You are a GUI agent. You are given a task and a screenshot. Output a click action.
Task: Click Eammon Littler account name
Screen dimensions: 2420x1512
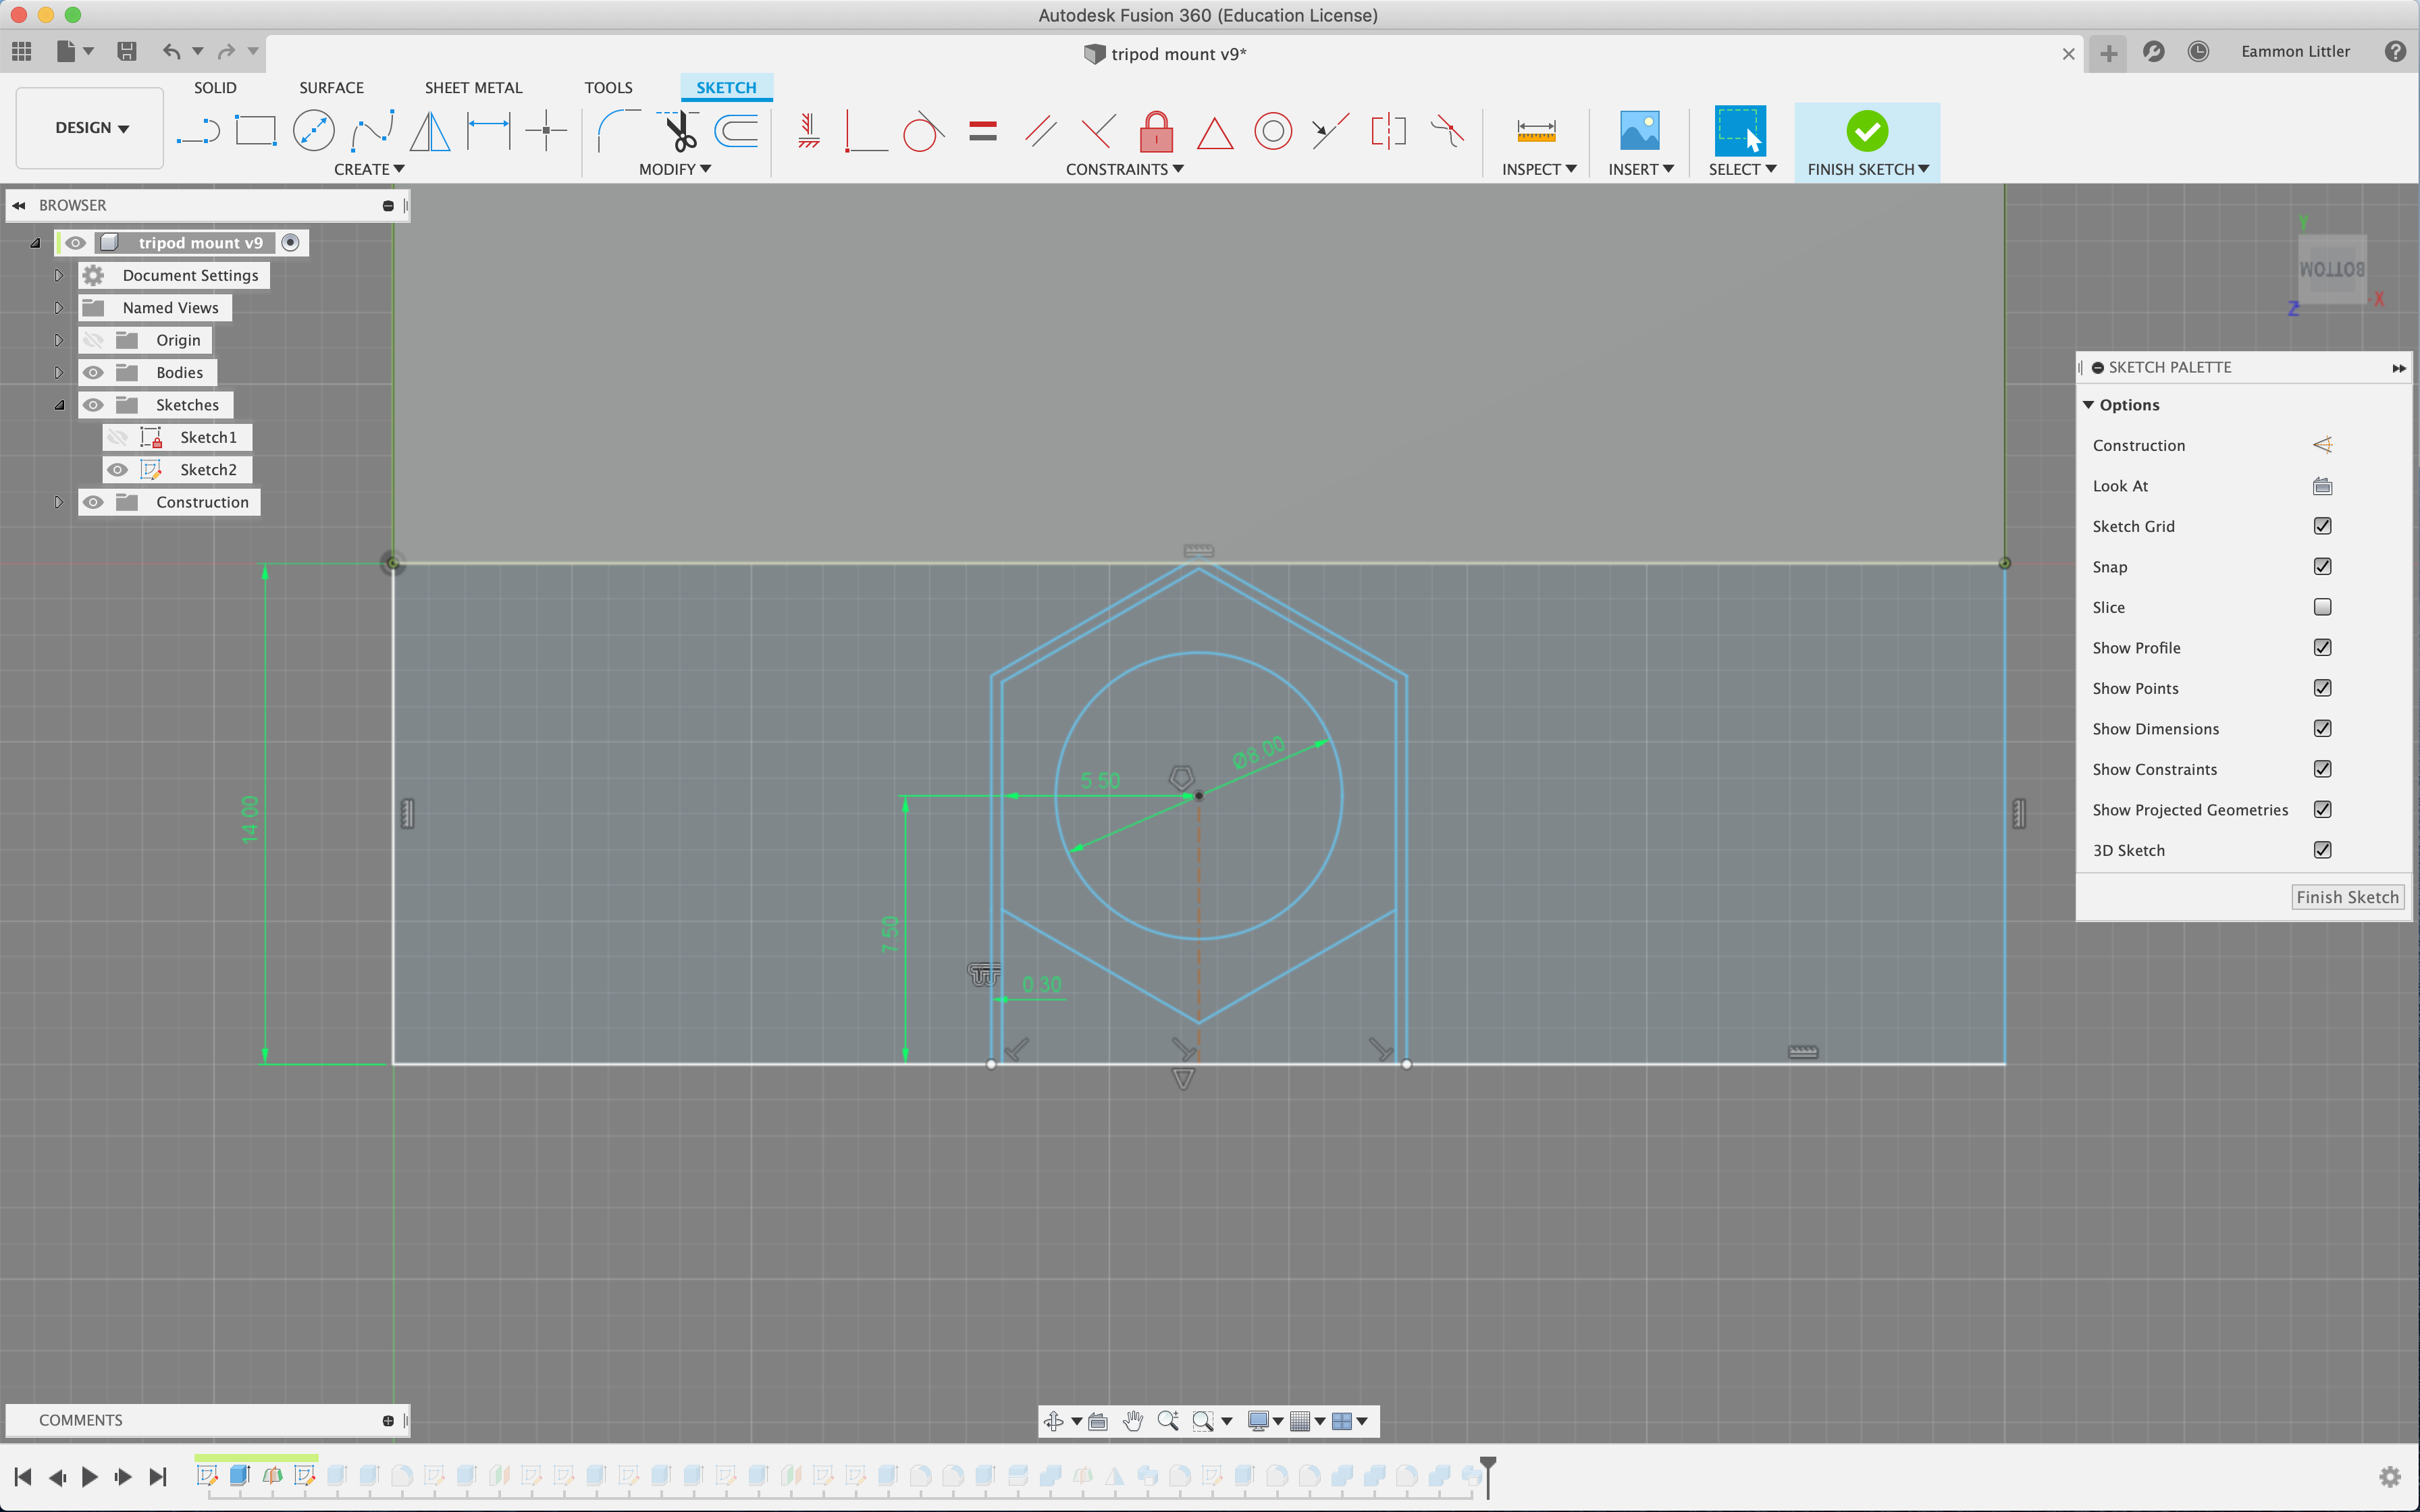tap(2295, 51)
